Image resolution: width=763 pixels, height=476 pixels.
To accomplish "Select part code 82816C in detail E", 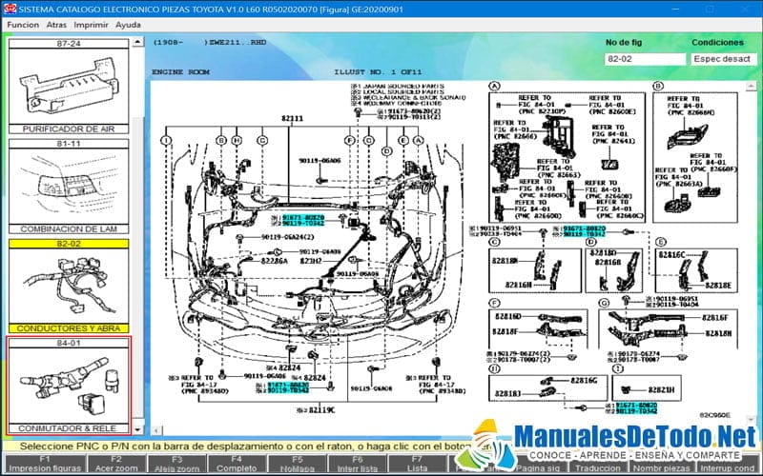I will [672, 254].
